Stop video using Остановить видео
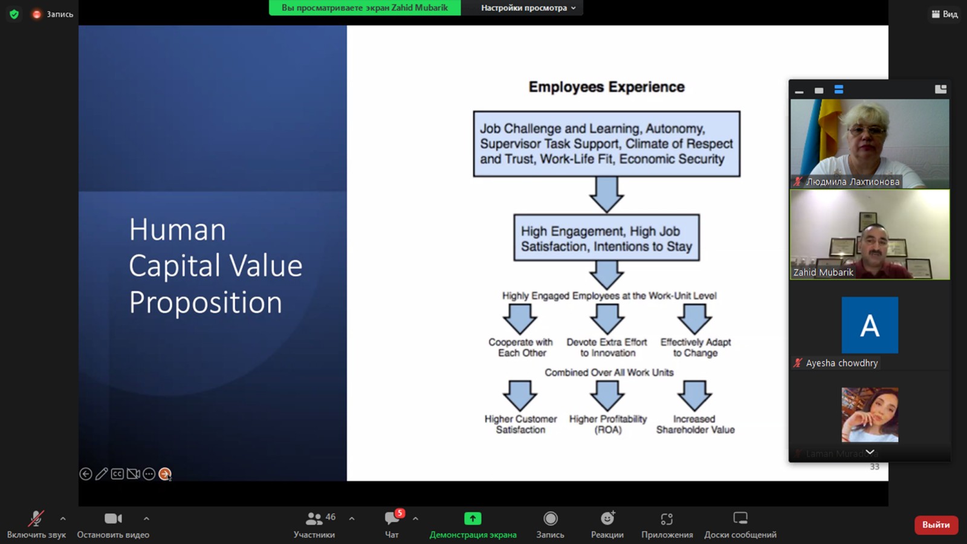The width and height of the screenshot is (967, 544). [x=113, y=524]
